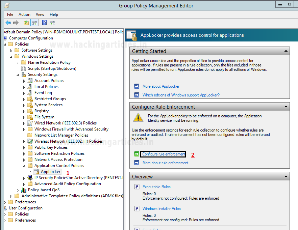Click the Security Settings lock icon
Image resolution: width=298 pixels, height=230 pixels.
[24, 75]
